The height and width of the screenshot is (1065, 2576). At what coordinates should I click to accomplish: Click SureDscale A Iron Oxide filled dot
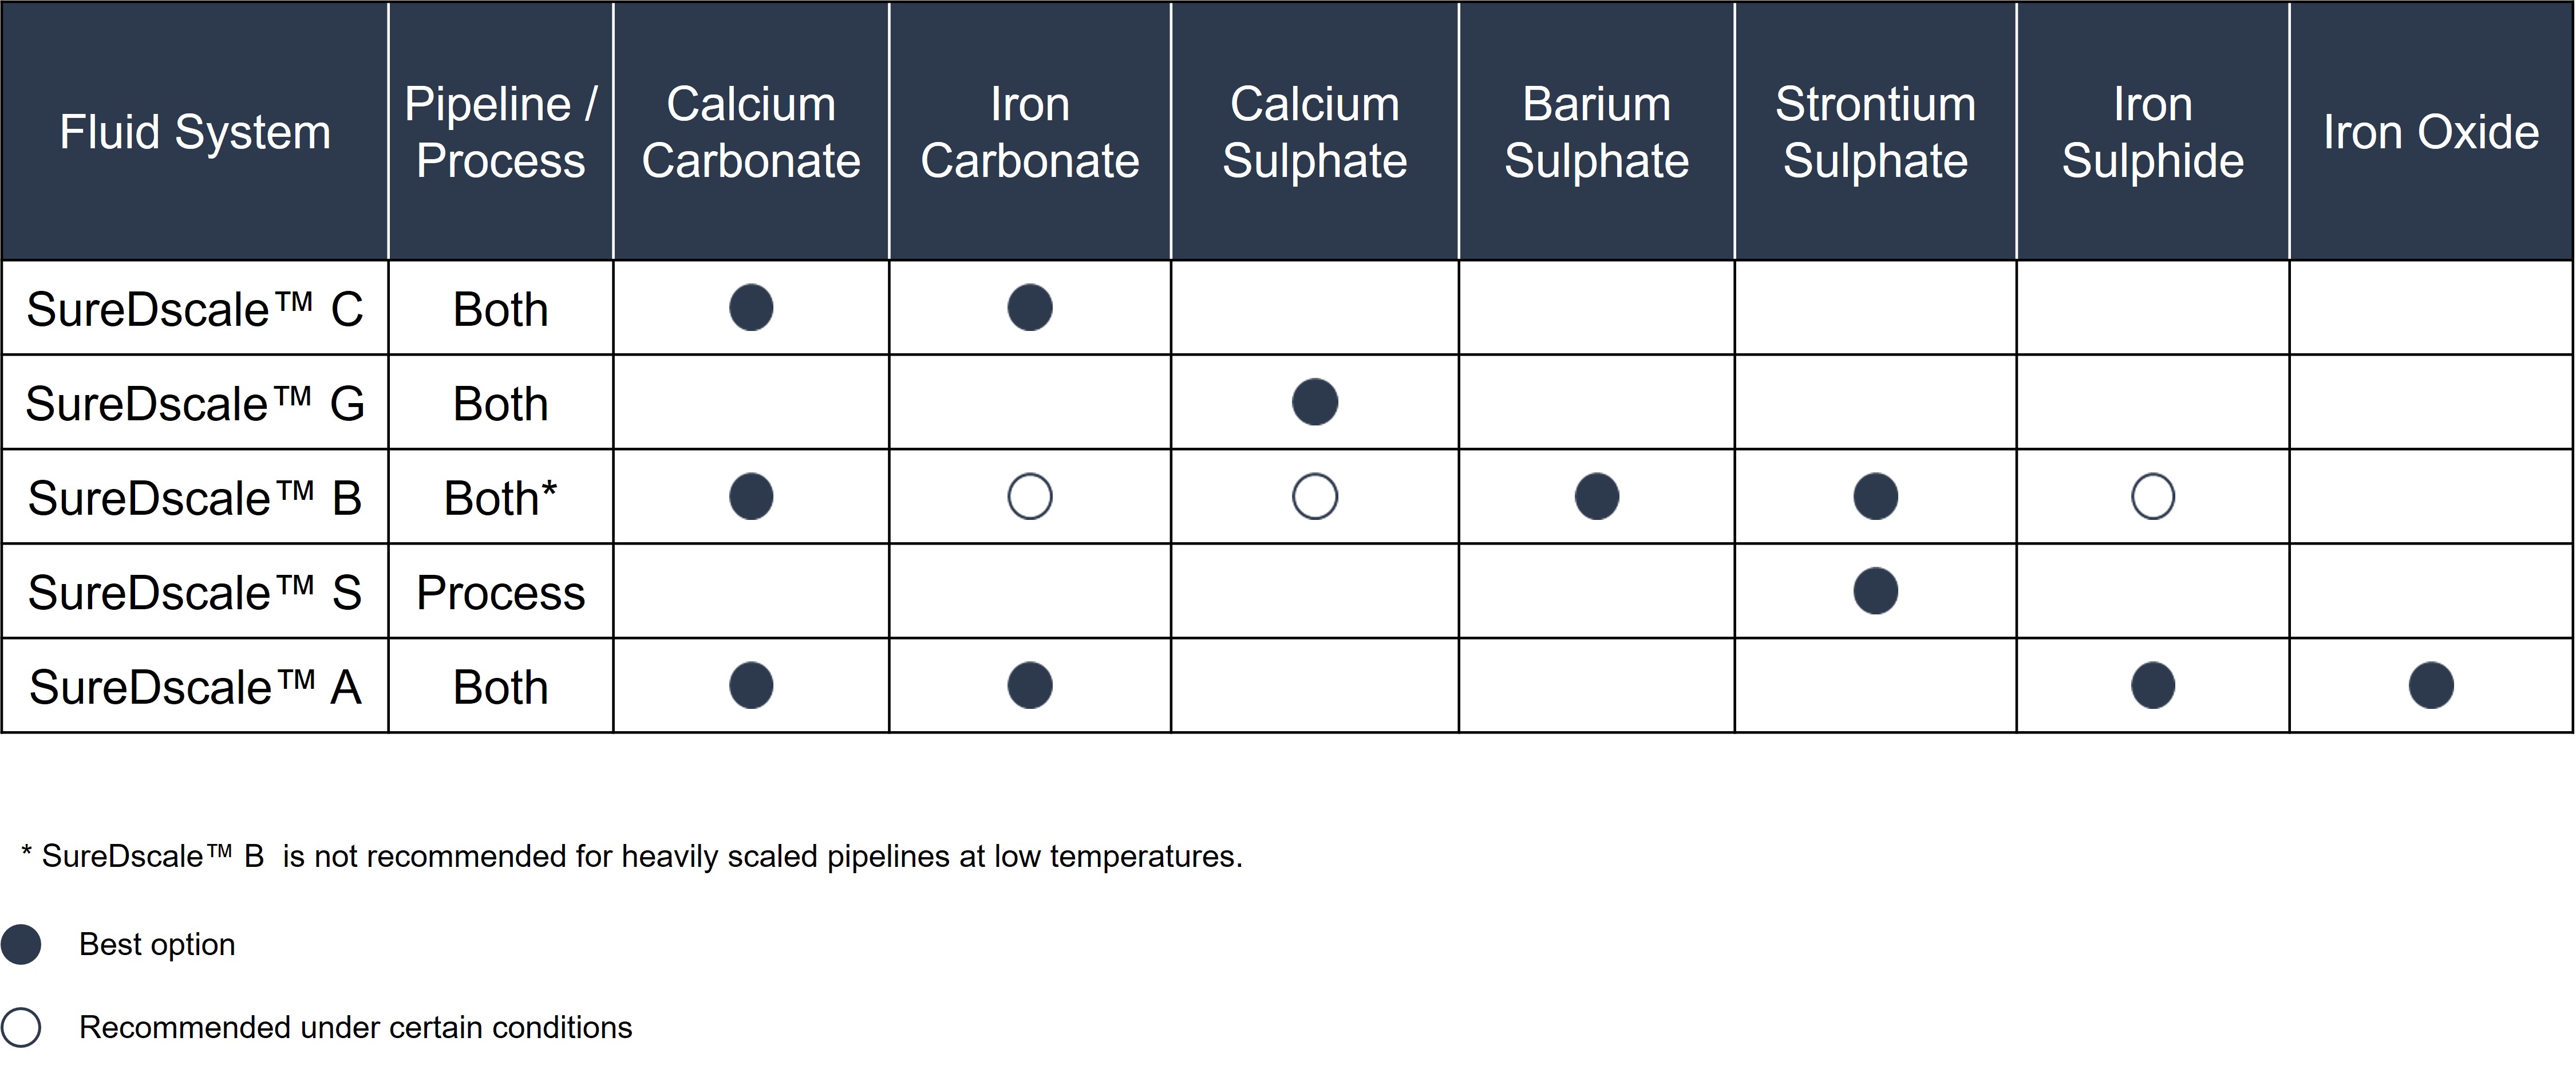point(2431,686)
